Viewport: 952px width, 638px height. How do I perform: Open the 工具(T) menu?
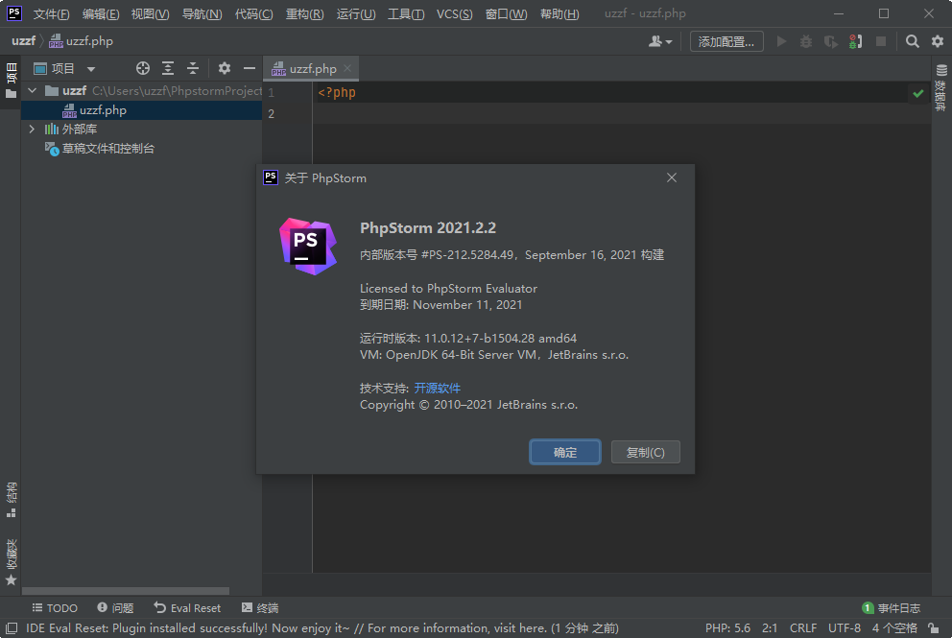click(x=406, y=14)
